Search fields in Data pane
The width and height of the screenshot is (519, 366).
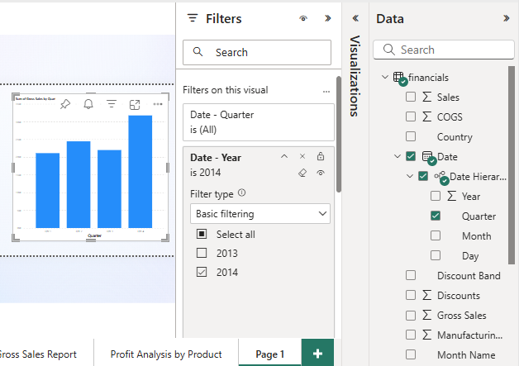[444, 50]
